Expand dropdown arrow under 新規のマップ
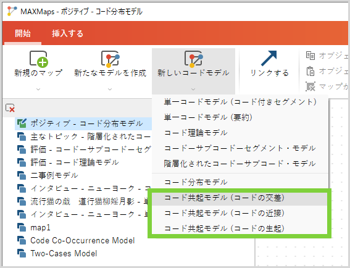Screen dimensions: 350x268 (x=38, y=89)
